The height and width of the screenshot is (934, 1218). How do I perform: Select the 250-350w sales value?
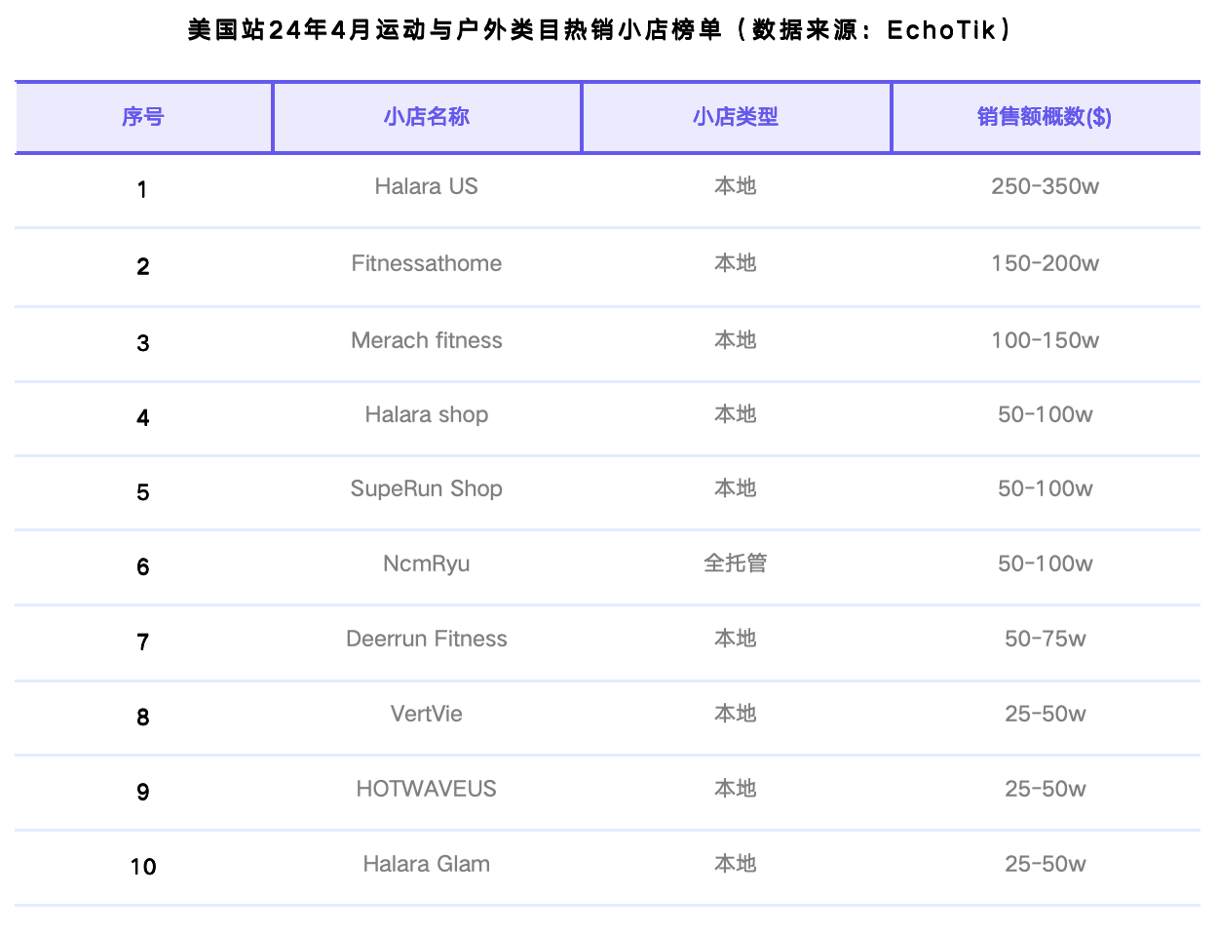pyautogui.click(x=1045, y=186)
